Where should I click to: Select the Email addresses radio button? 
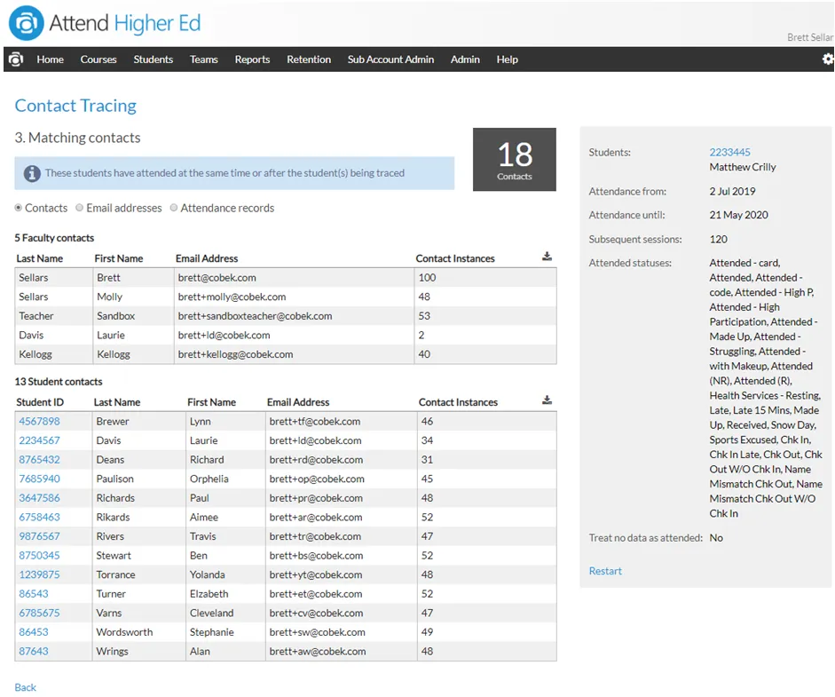[x=79, y=208]
